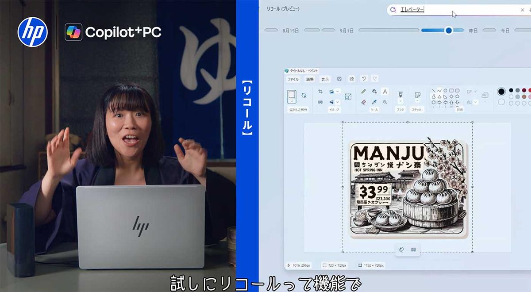Click the Layers panel icon
This screenshot has height=292, width=531.
(x=485, y=95)
